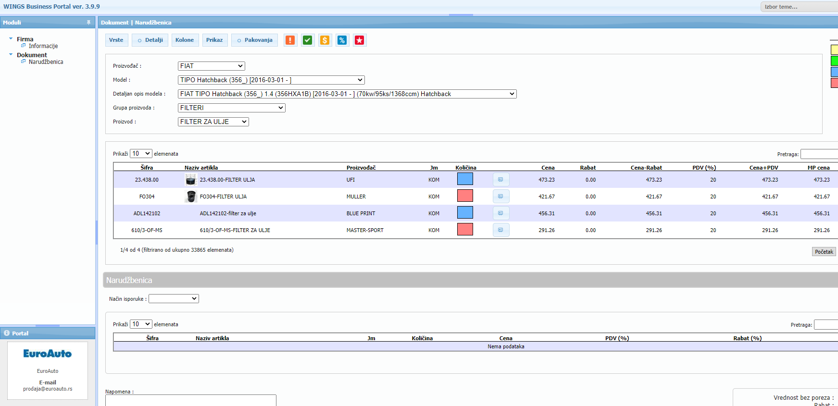Click the info icon beside Portal
Viewport: 838px width, 406px height.
click(7, 333)
